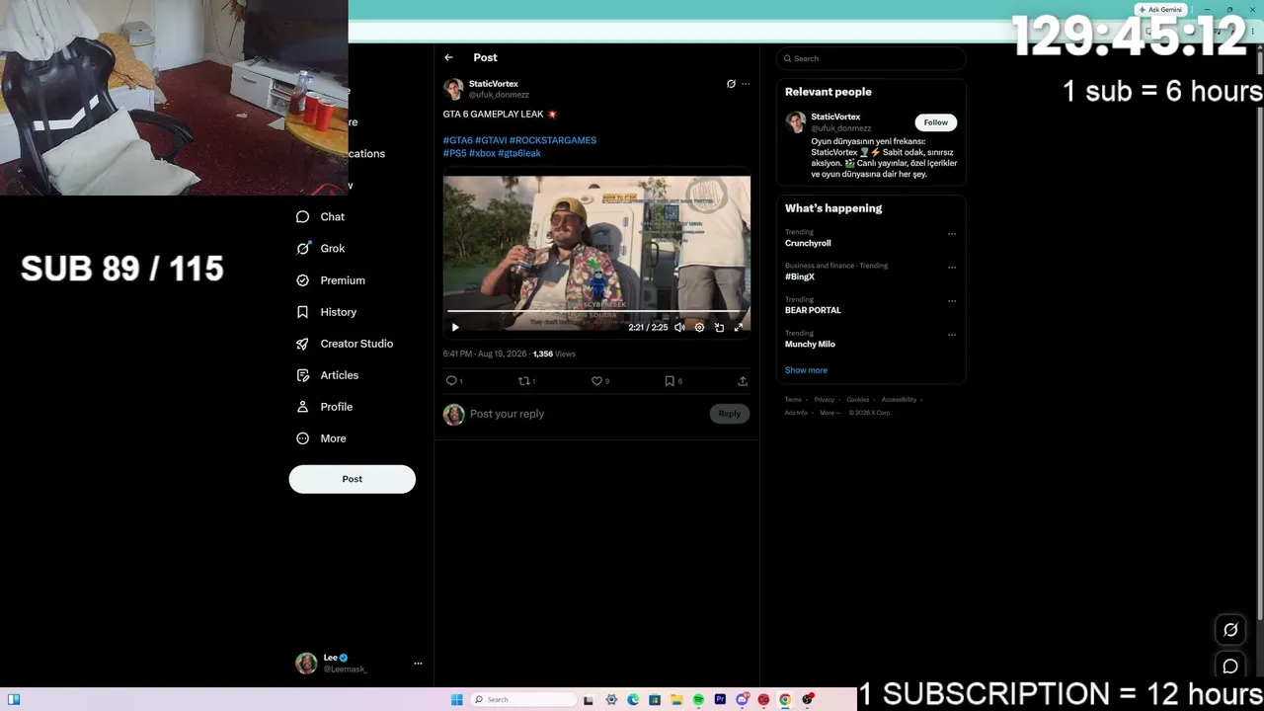Open the Cookies footer link

pos(857,400)
